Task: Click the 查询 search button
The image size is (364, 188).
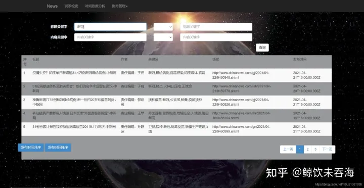Action: (x=262, y=48)
